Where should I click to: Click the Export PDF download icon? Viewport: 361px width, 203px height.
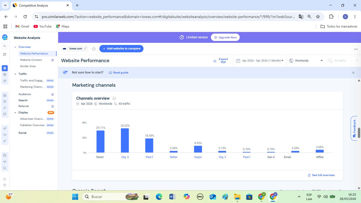point(215,61)
